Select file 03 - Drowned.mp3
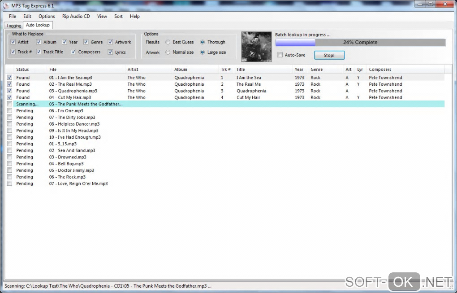 (68, 157)
